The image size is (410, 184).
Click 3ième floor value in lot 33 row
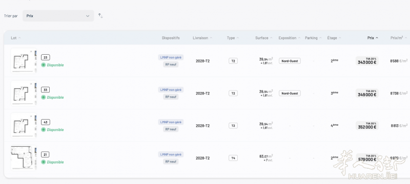(x=335, y=93)
